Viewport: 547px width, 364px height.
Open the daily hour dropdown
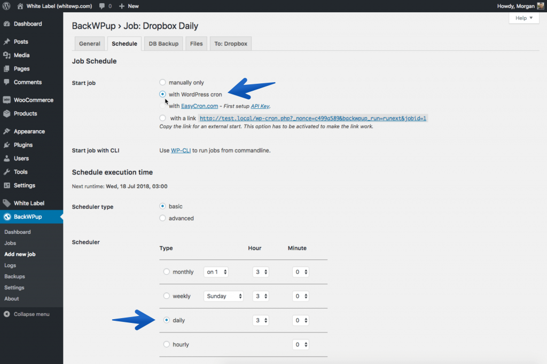[261, 320]
